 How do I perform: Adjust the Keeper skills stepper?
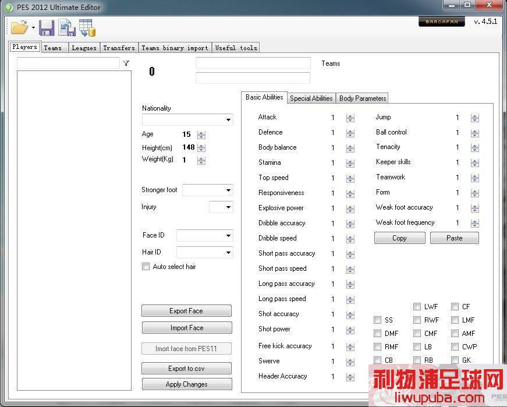(x=474, y=162)
